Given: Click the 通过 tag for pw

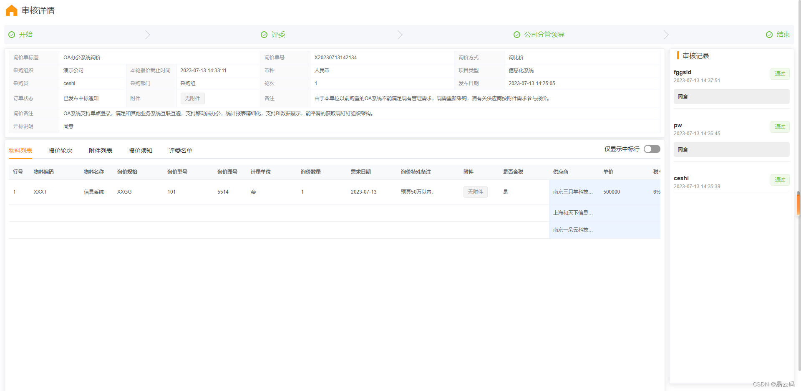Looking at the screenshot, I should [x=780, y=127].
